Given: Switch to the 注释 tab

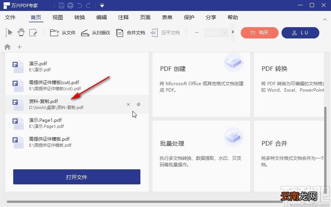Looking at the screenshot, I should pos(123,17).
